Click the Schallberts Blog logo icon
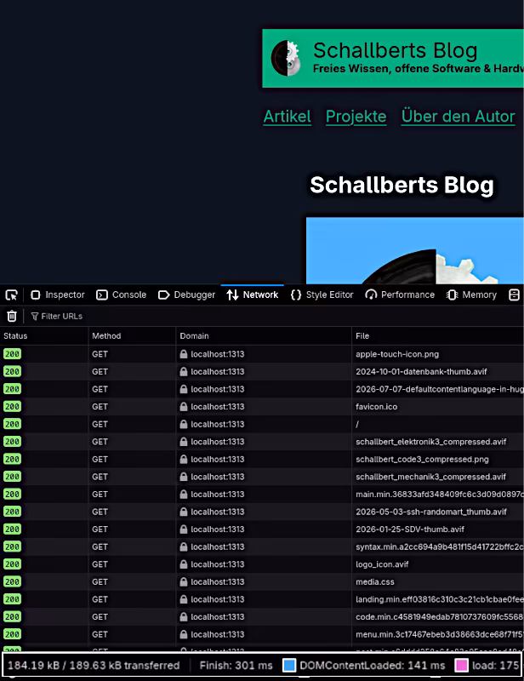 pyautogui.click(x=286, y=58)
